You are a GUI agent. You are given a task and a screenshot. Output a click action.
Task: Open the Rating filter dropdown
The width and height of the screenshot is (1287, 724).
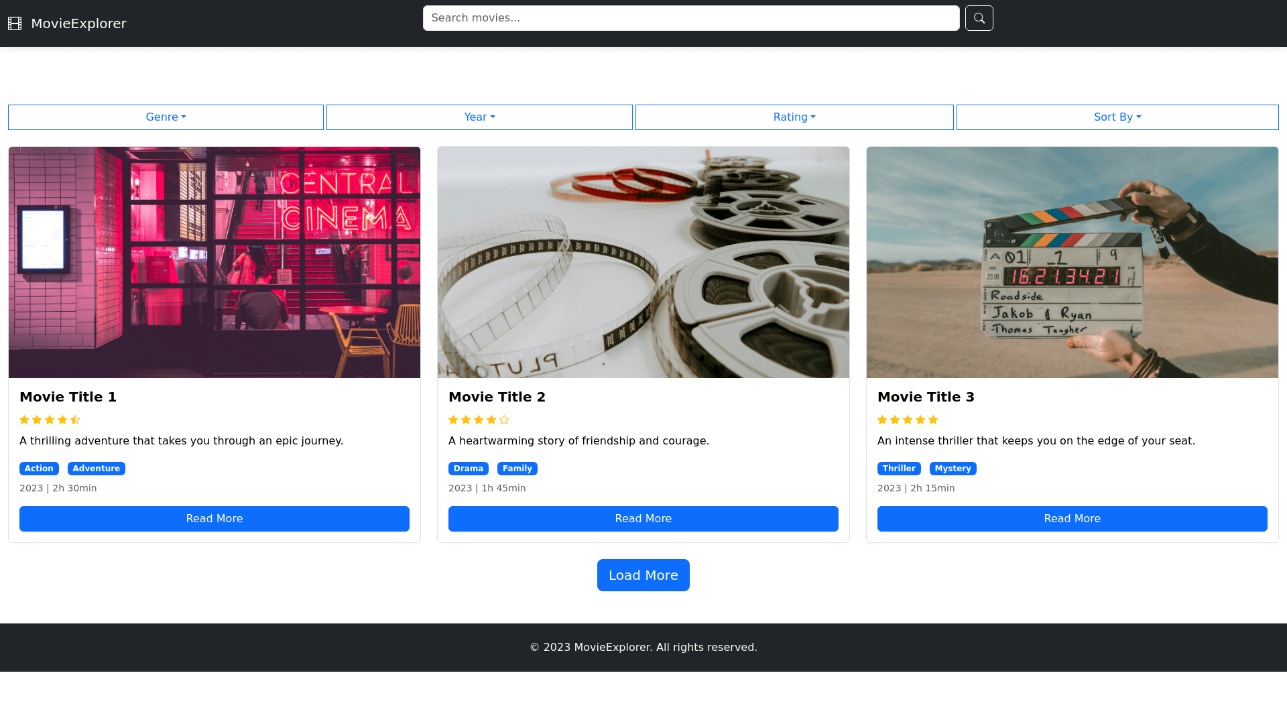coord(794,117)
